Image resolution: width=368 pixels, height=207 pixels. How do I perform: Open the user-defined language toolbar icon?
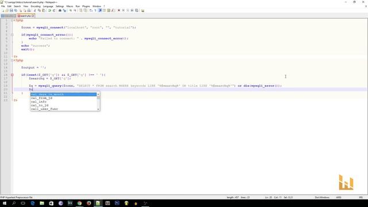click(104, 10)
